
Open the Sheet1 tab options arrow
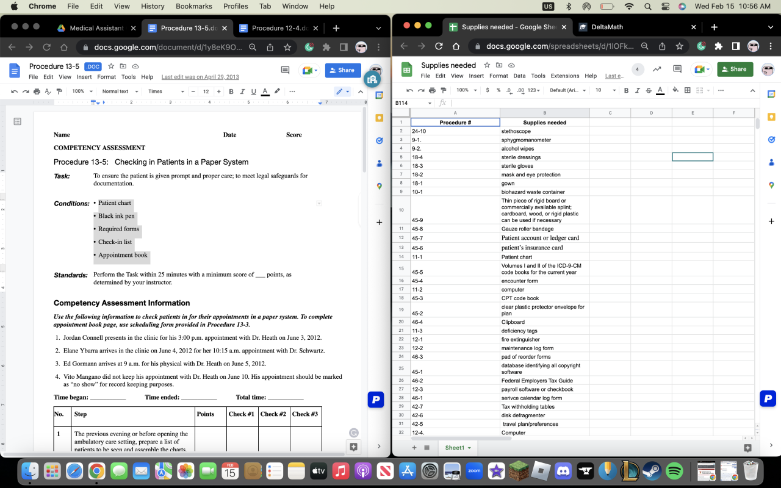470,448
